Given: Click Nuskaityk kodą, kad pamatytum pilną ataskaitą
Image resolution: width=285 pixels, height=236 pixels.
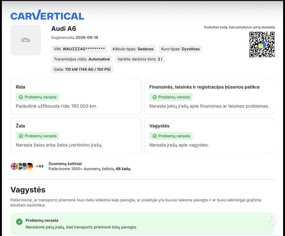Looking at the screenshot, I should pyautogui.click(x=239, y=27).
